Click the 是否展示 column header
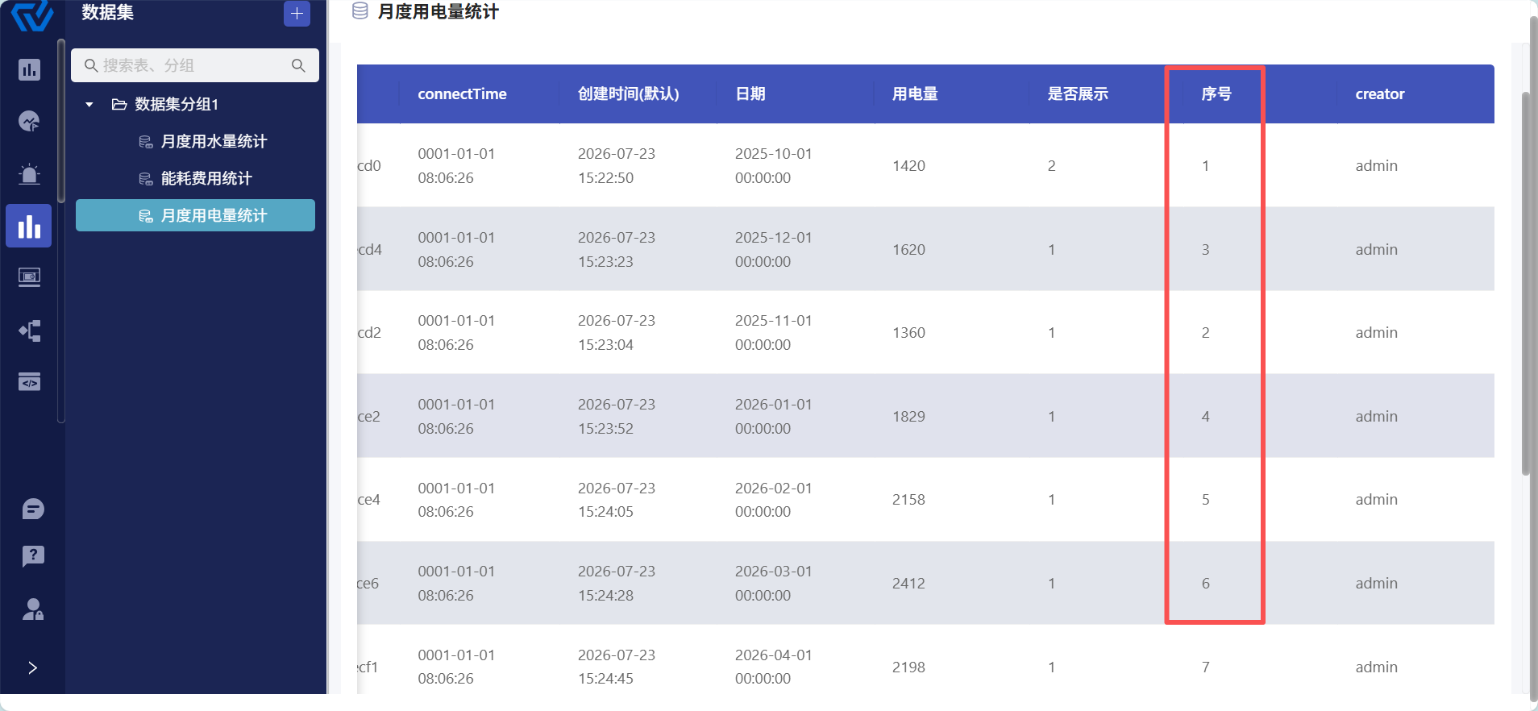Image resolution: width=1538 pixels, height=711 pixels. (x=1078, y=94)
